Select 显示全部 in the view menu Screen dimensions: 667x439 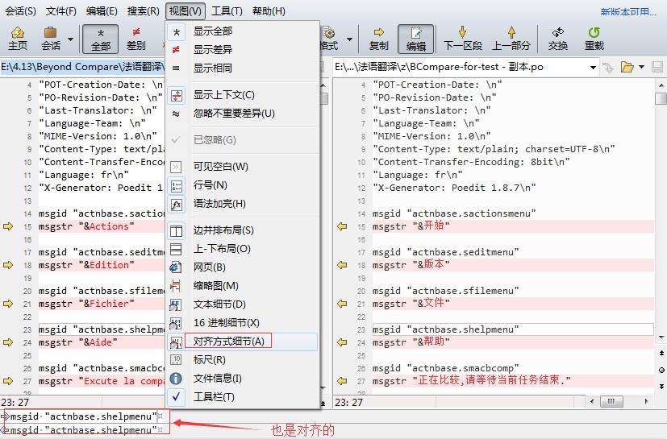click(243, 31)
